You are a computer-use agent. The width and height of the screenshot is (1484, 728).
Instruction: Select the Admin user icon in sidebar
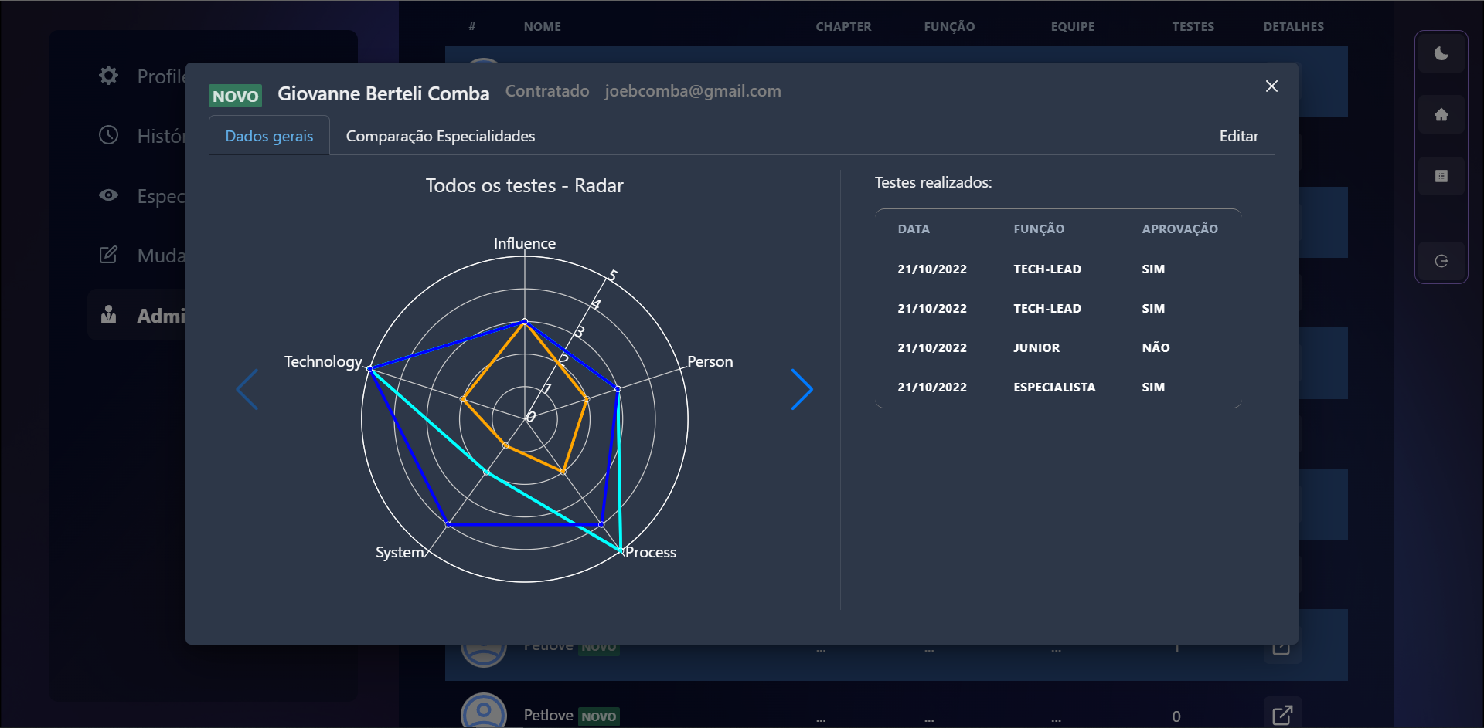coord(109,315)
